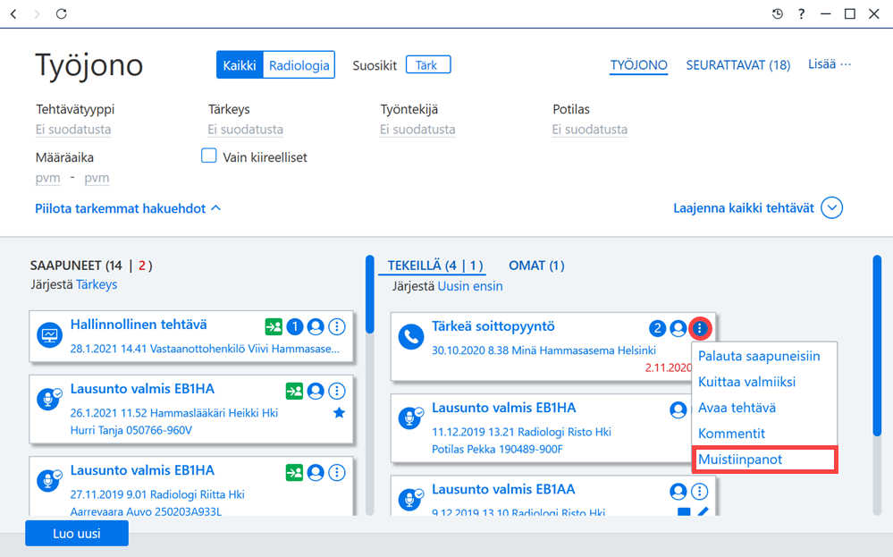Click Luo uusi button
Image resolution: width=893 pixels, height=557 pixels.
click(x=77, y=534)
